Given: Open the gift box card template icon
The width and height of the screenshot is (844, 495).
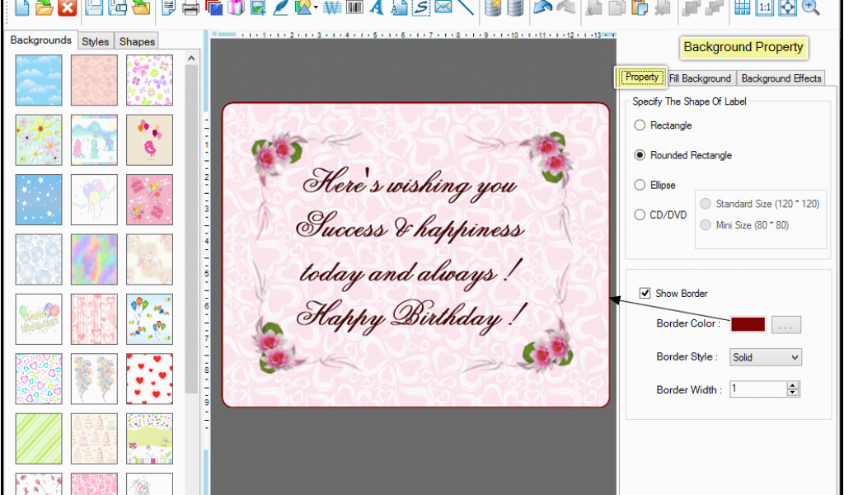Looking at the screenshot, I should point(236,7).
